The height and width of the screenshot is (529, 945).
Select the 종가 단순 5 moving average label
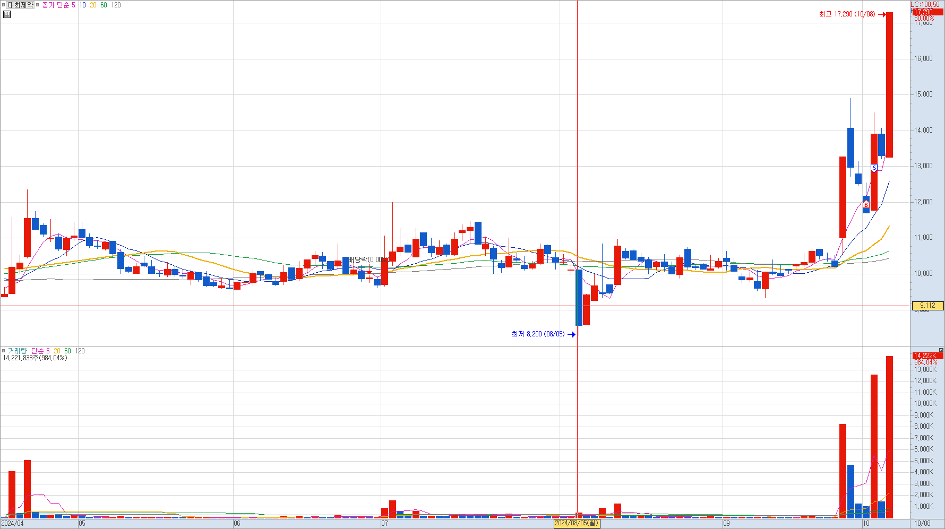tap(59, 5)
